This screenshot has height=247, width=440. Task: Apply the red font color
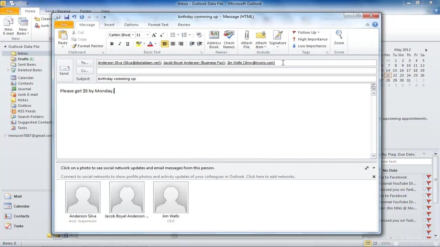150,44
